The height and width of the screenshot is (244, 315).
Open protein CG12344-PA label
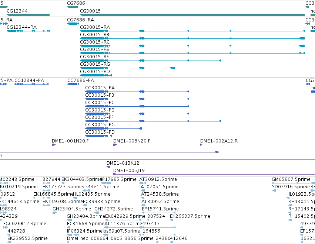coord(29,80)
